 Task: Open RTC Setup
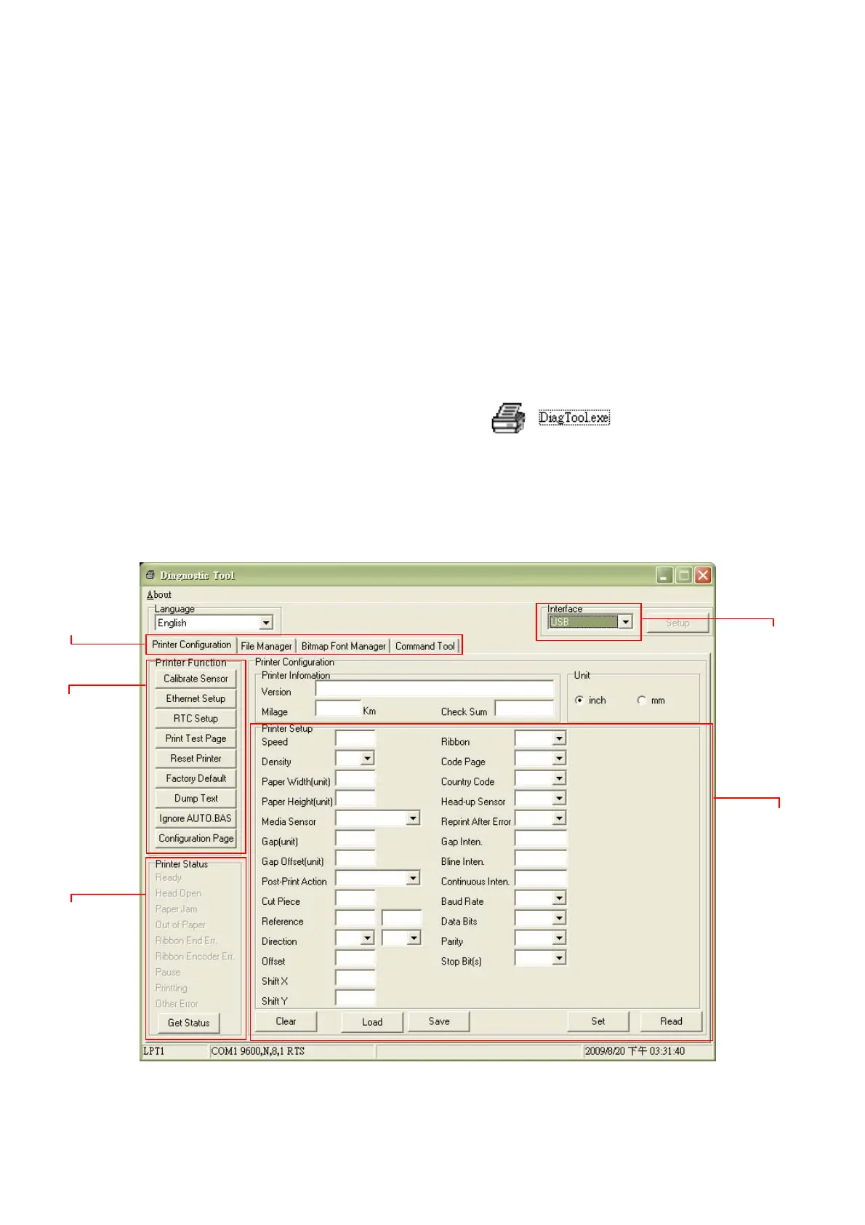[196, 719]
